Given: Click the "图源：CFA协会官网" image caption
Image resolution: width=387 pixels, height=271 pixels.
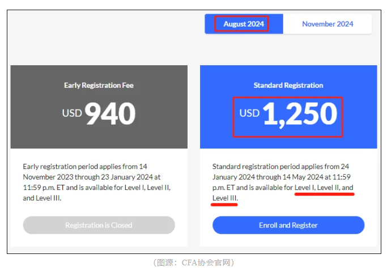Looking at the screenshot, I should (193, 262).
